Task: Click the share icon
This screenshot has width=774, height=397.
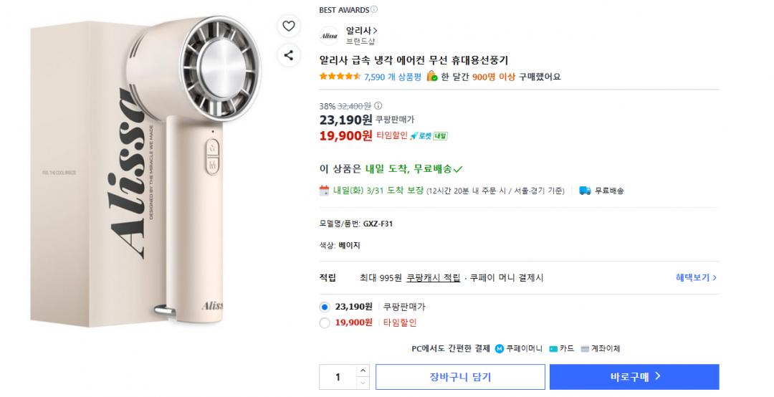Action: coord(288,54)
